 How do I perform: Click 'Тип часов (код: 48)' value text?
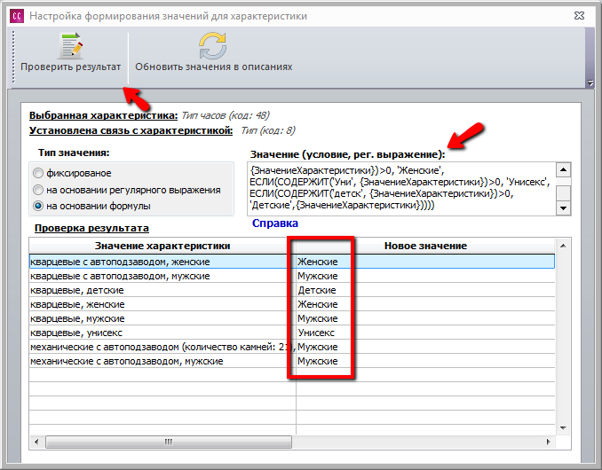pyautogui.click(x=226, y=115)
